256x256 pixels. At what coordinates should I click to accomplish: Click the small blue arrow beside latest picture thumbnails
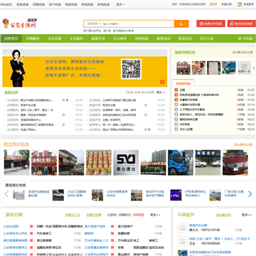(254, 68)
